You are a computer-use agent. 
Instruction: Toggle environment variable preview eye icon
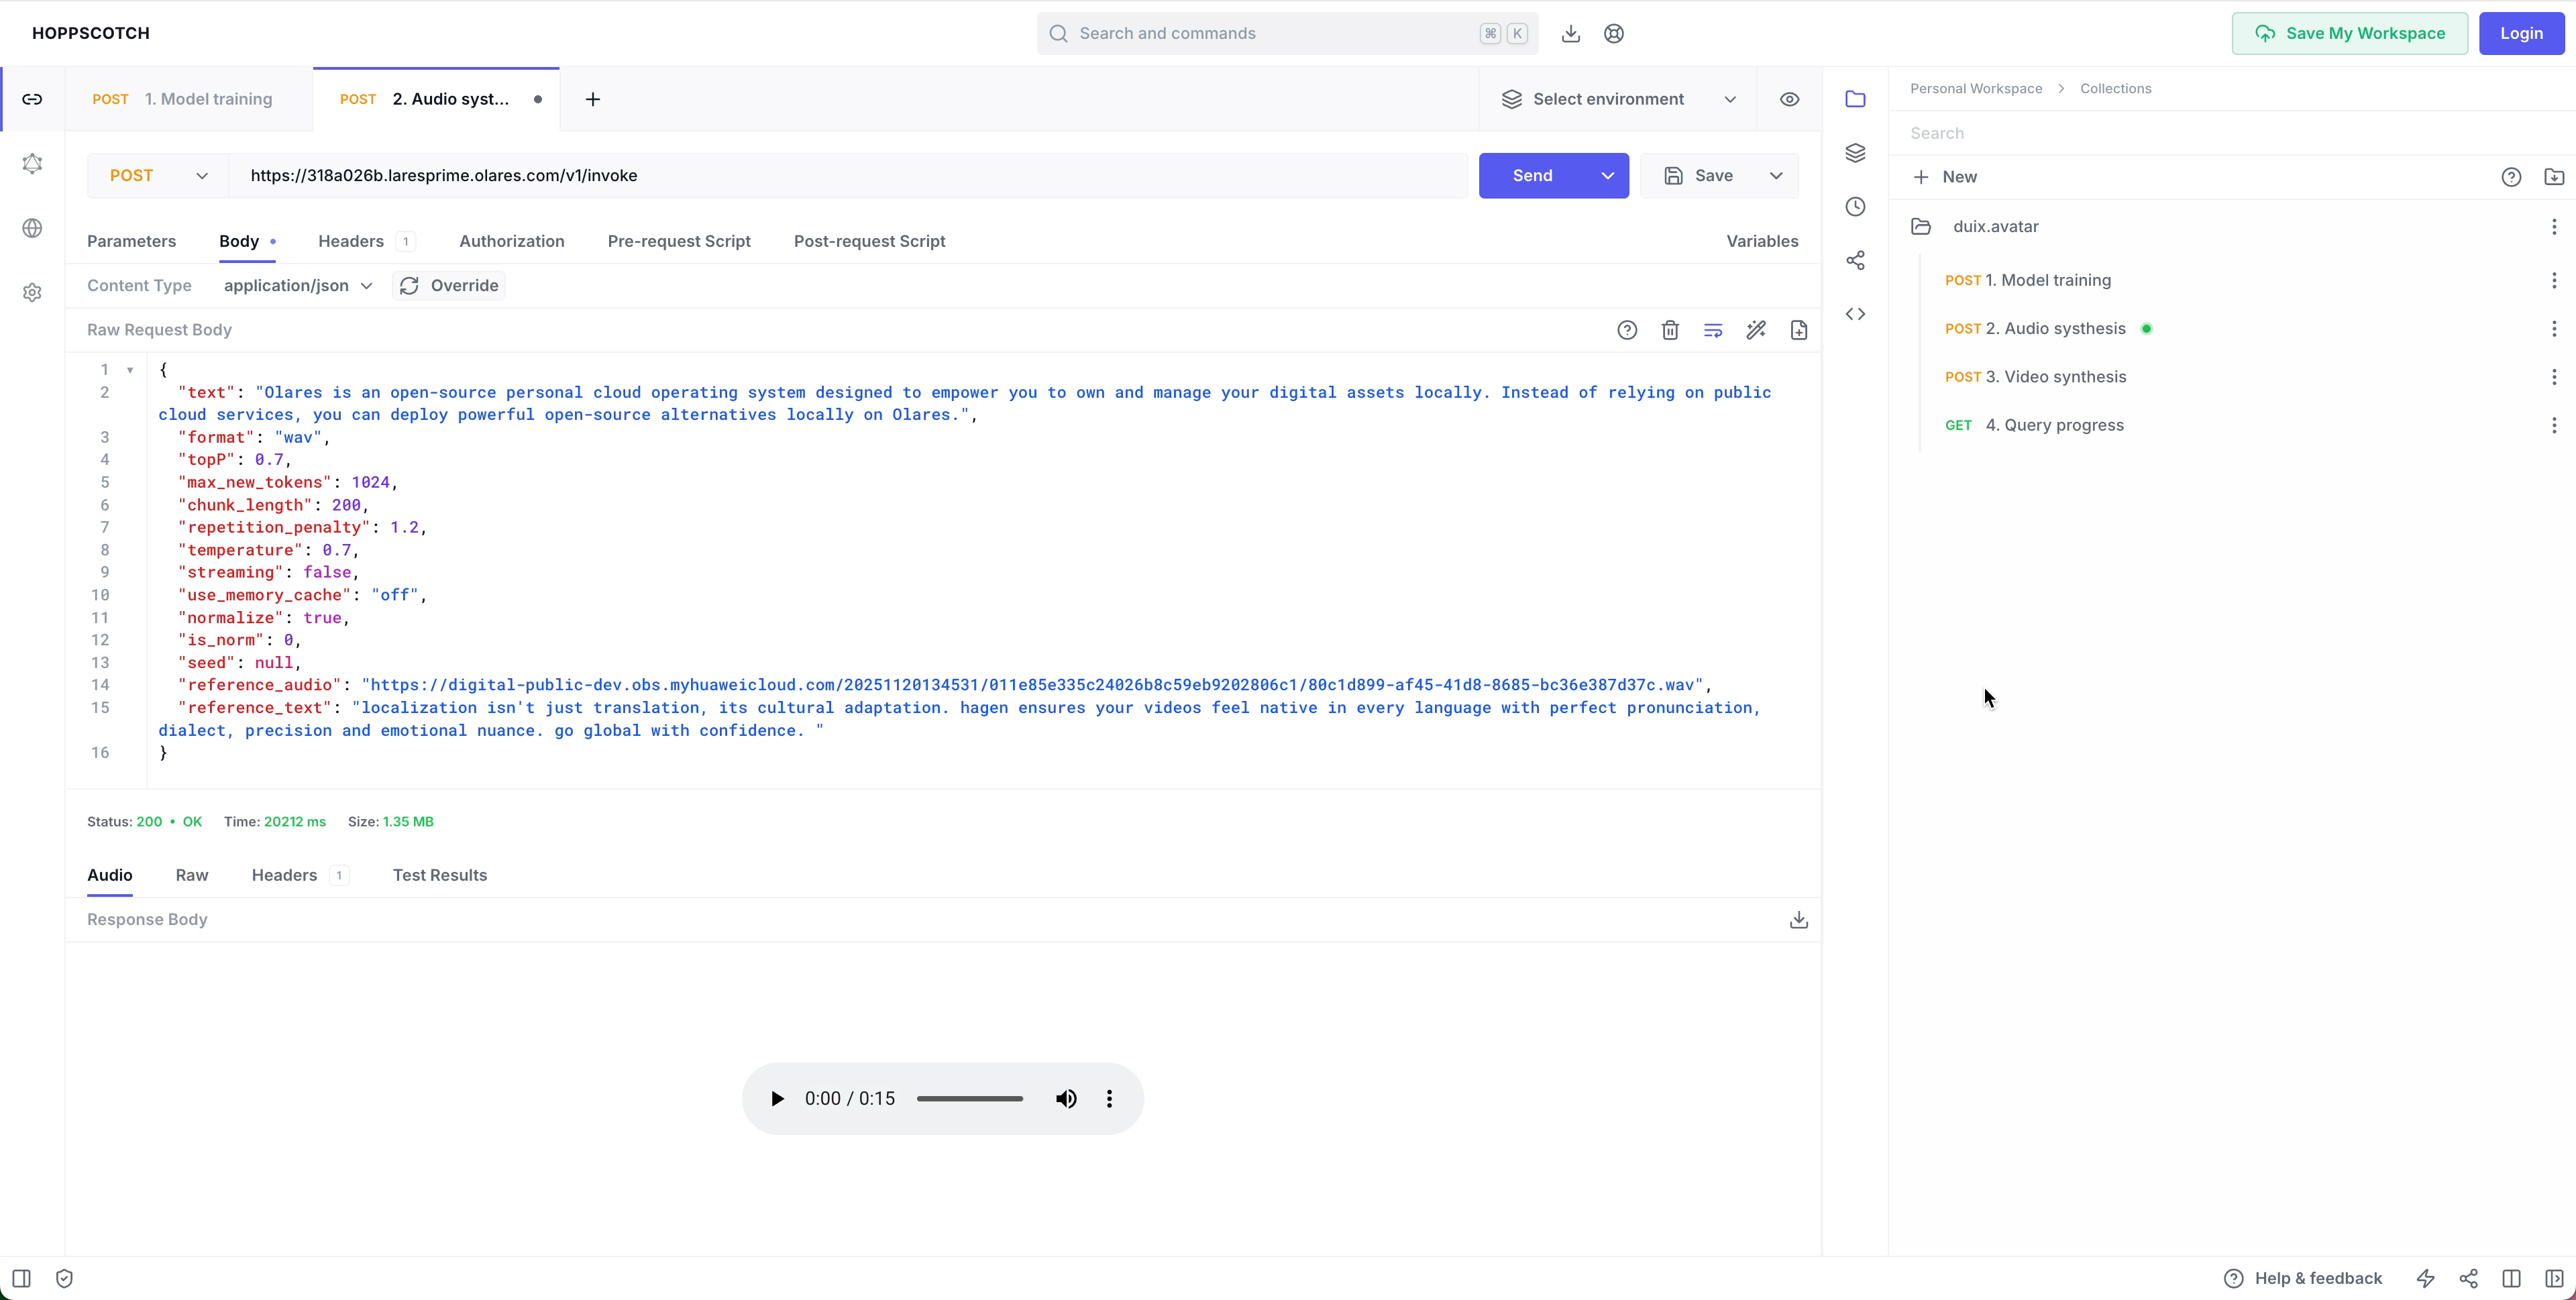pyautogui.click(x=1789, y=99)
